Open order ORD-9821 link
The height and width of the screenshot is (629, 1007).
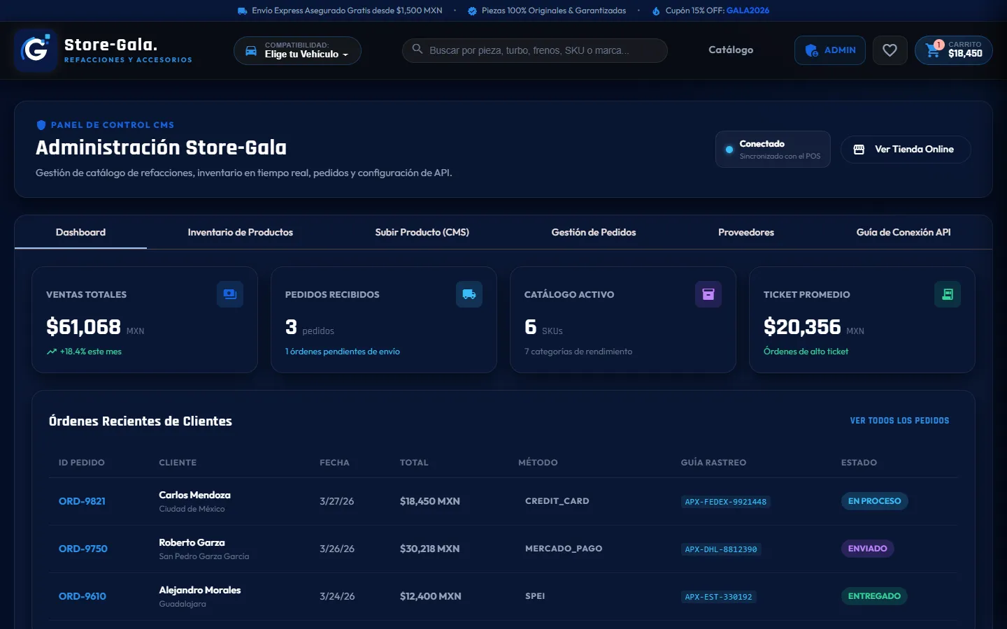(82, 501)
